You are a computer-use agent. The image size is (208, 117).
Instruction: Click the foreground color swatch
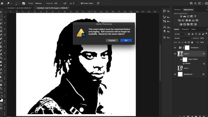[x=1, y=99]
